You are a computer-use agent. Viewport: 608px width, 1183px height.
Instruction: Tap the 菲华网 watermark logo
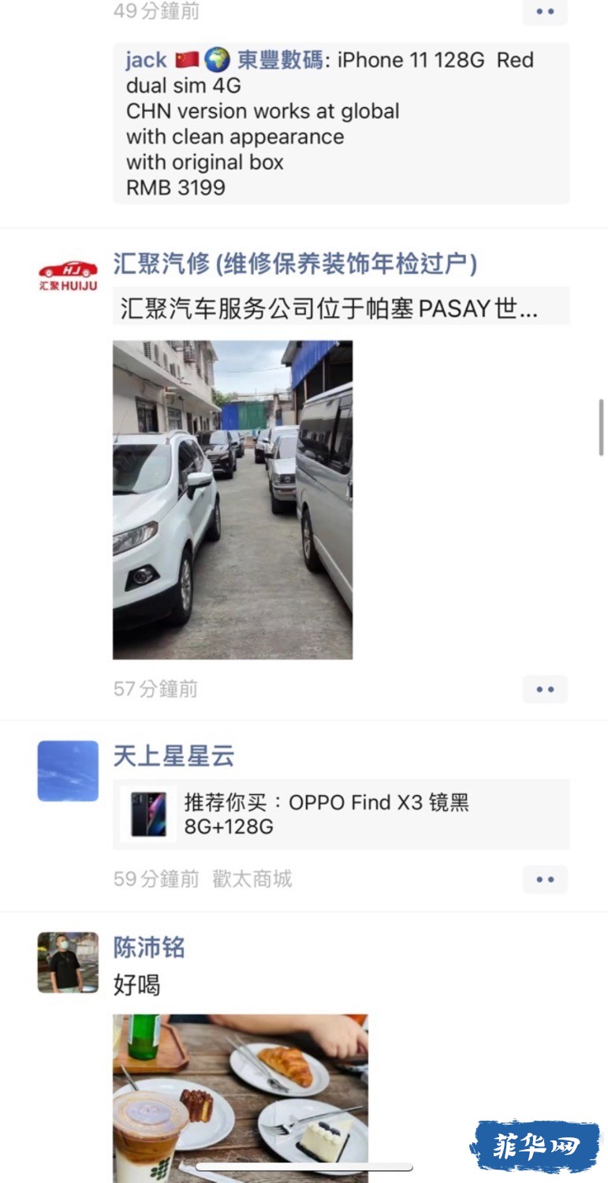(535, 1146)
